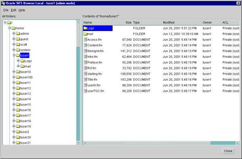Select tuser17 in the folder tree
The width and height of the screenshot is (242, 159).
coord(25,115)
